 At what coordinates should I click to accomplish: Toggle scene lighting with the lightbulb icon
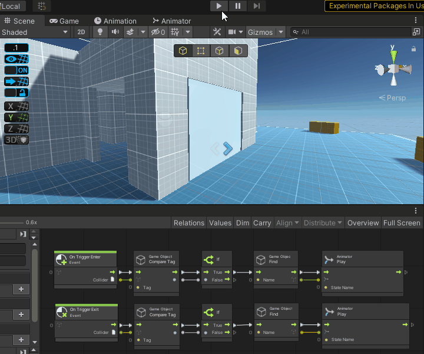[100, 32]
